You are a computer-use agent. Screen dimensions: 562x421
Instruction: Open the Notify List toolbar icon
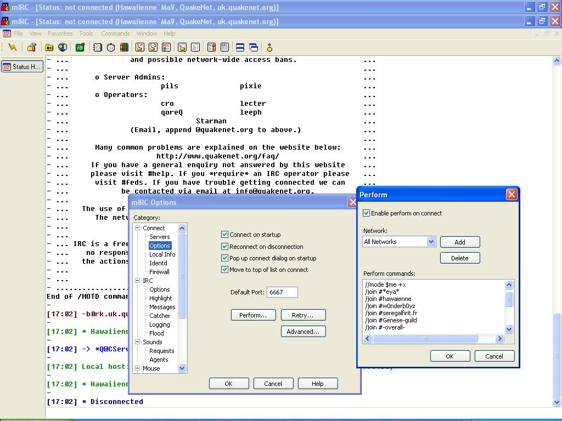tap(211, 47)
